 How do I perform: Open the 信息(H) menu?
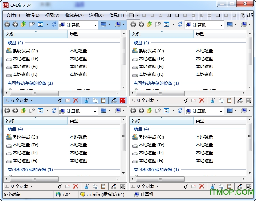(116, 15)
